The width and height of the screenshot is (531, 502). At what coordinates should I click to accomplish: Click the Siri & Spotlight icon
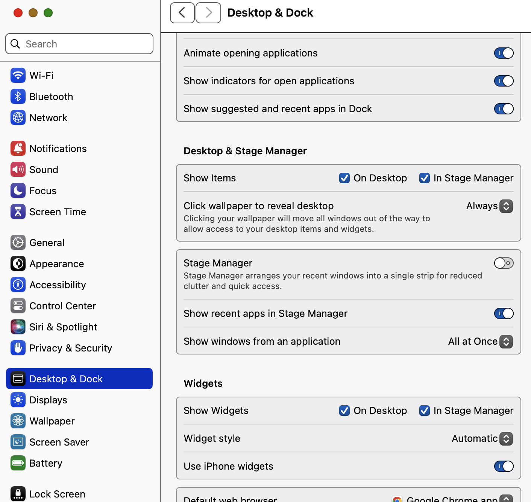(18, 327)
